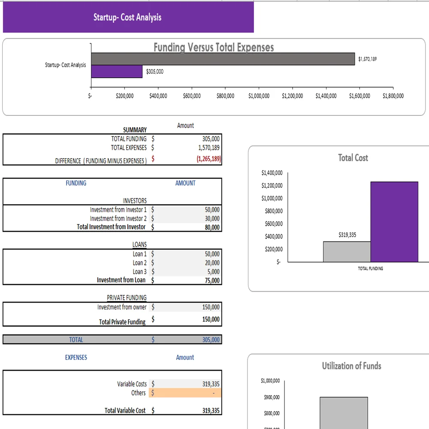This screenshot has height=429, width=429.
Task: Select the Utilization of Funds chart title
Action: (352, 366)
